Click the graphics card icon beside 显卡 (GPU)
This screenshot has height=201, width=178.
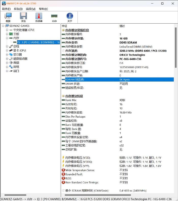point(11,50)
